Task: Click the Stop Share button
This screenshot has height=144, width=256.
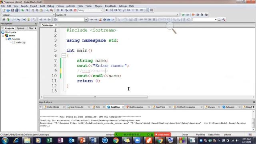Action: (x=162, y=134)
